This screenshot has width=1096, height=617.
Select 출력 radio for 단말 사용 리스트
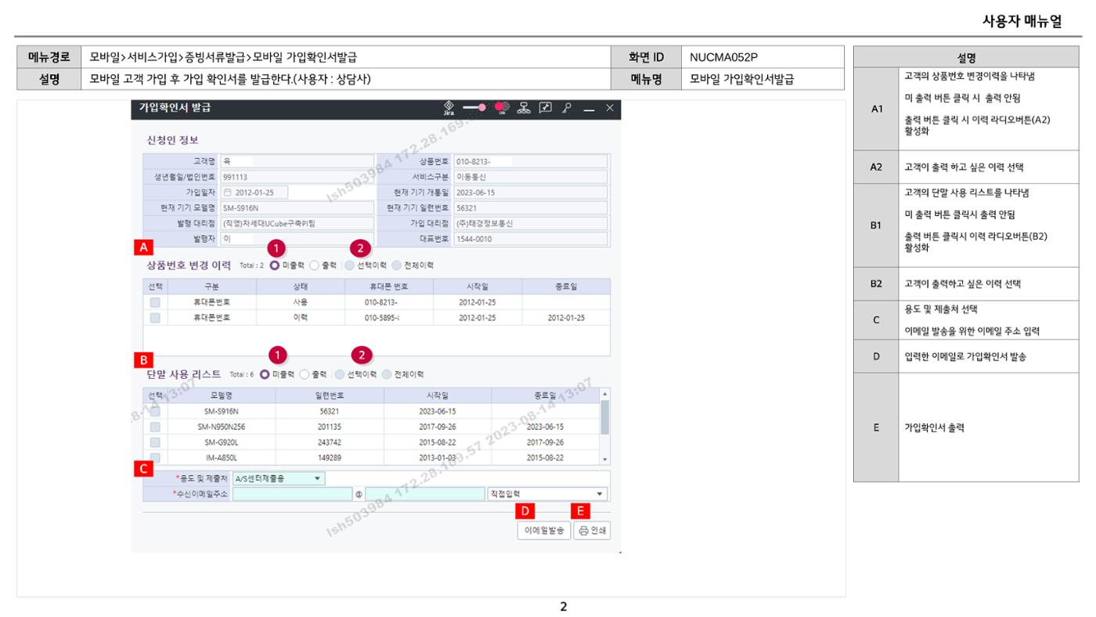tap(305, 374)
